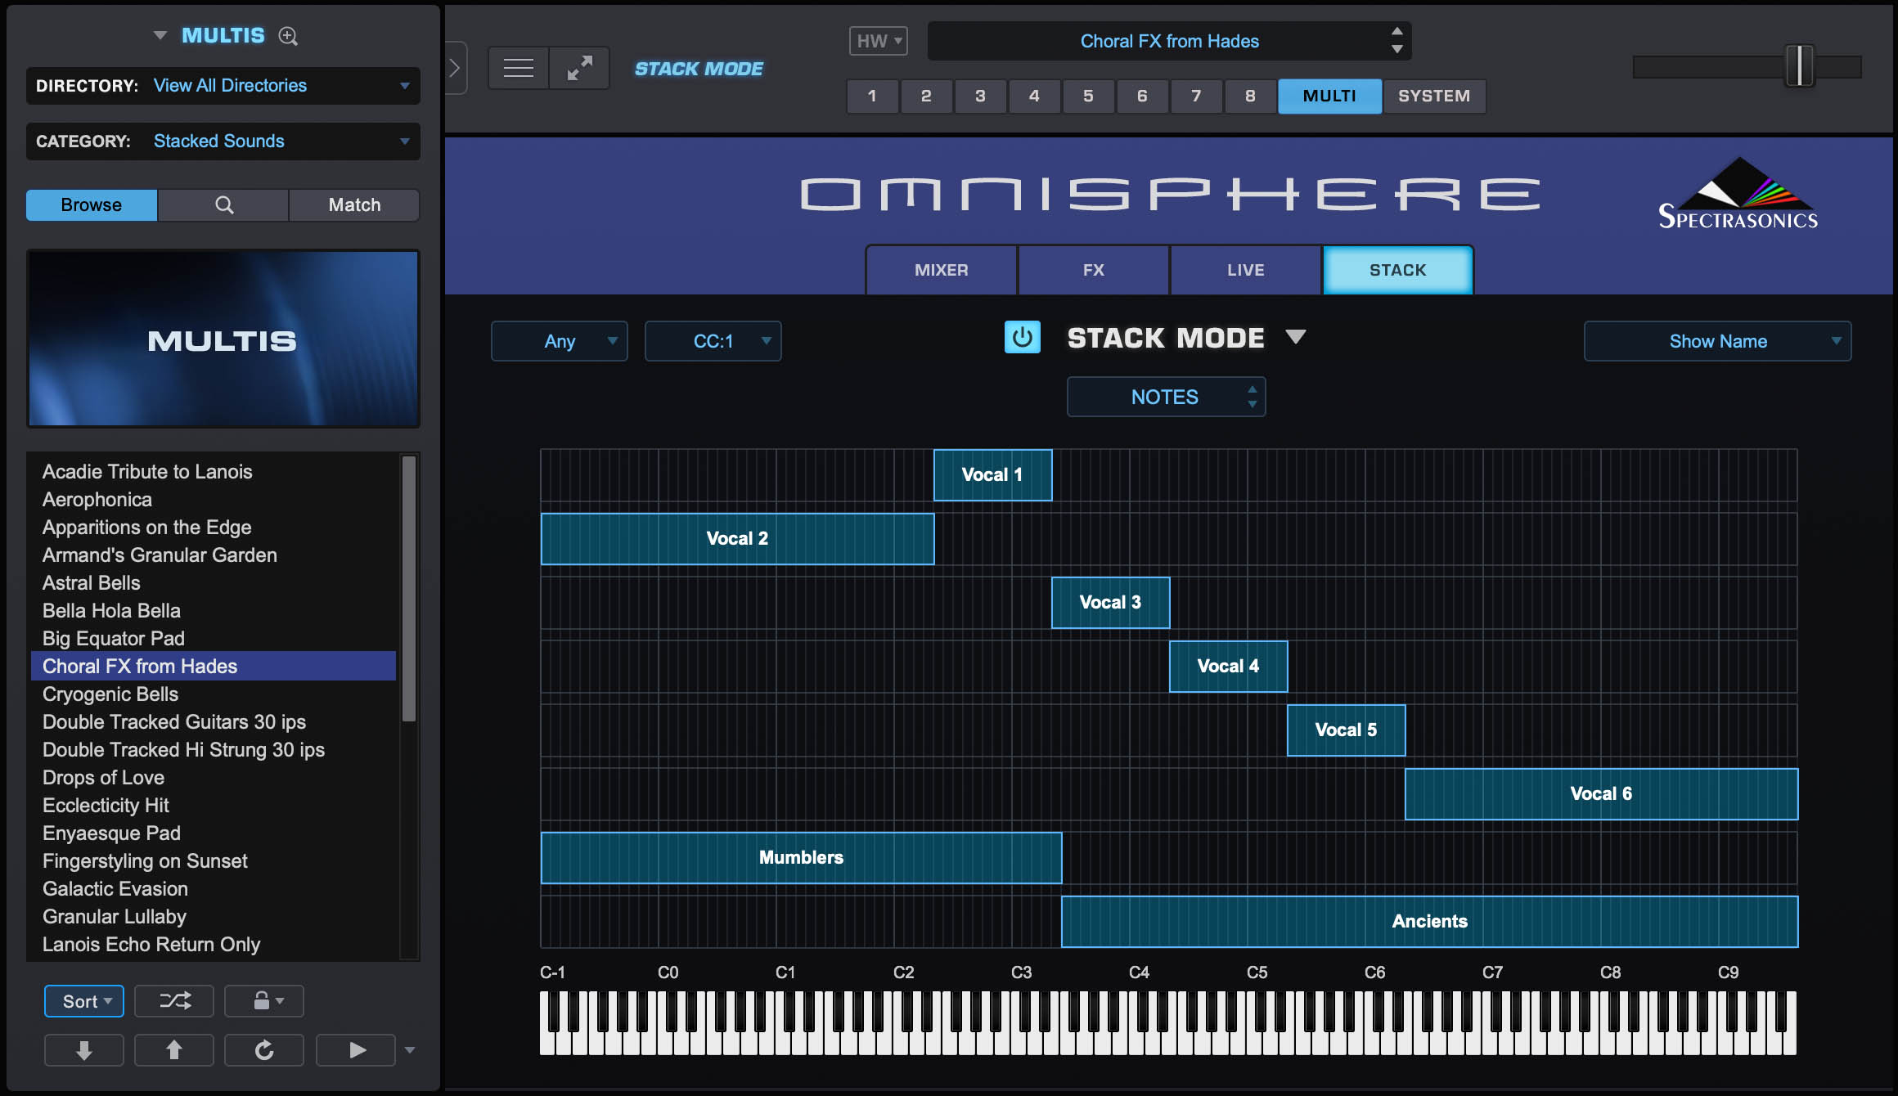
Task: Expand the interface with the diagonal arrows icon
Action: (579, 67)
